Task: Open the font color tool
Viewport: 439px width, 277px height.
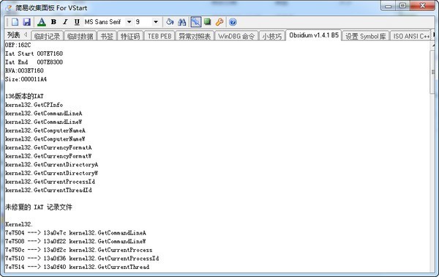Action: pos(42,22)
